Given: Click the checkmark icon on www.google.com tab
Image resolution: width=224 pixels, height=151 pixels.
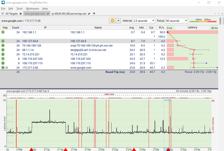Looking at the screenshot, I should [x=48, y=14].
